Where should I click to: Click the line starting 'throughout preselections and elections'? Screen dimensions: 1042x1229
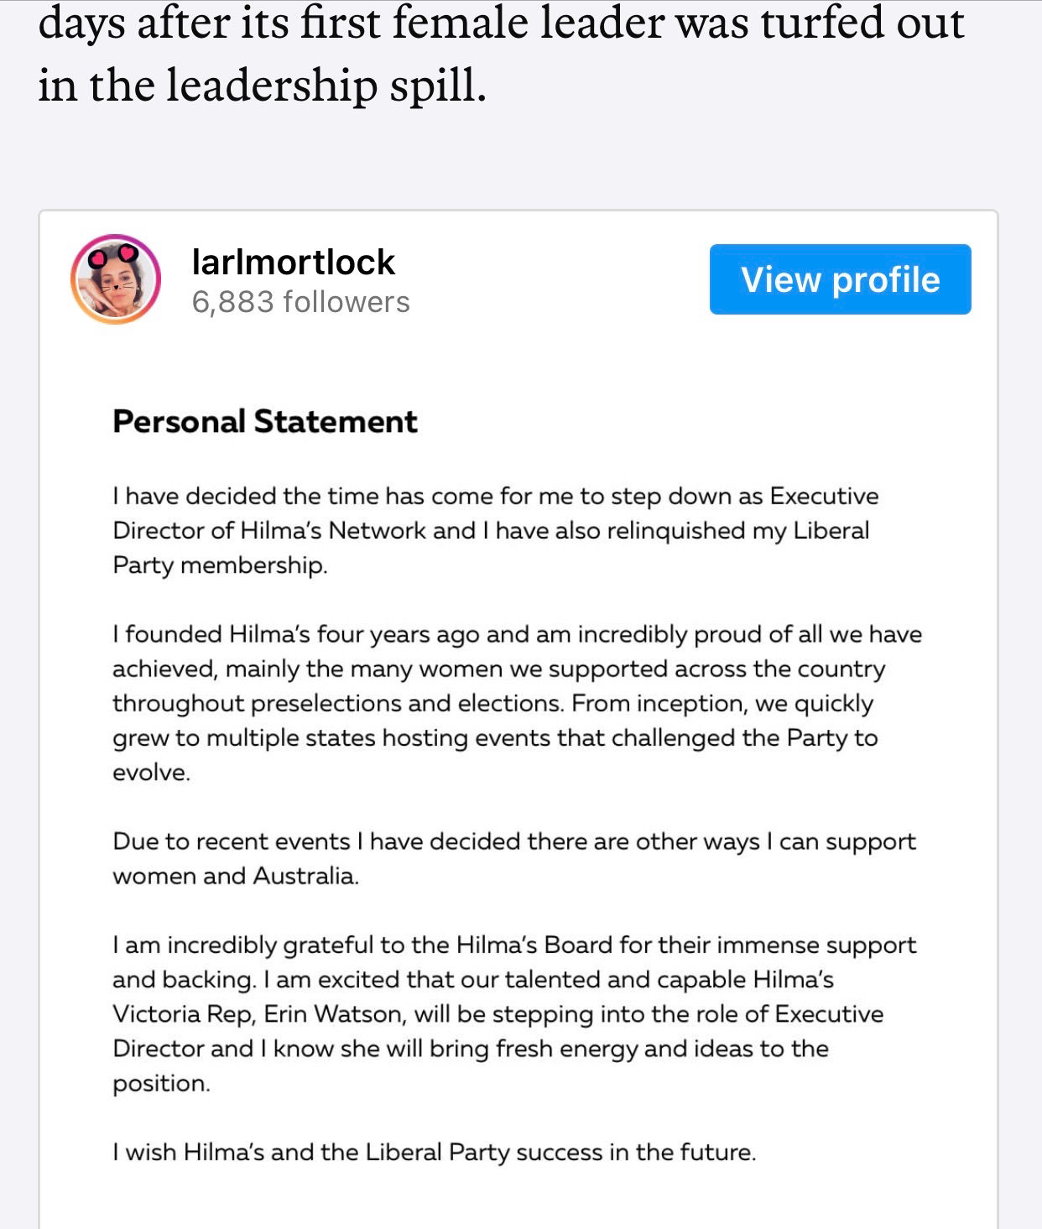[492, 703]
